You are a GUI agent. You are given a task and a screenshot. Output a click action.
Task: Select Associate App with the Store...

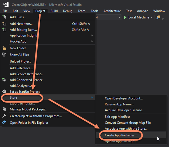click(131, 129)
